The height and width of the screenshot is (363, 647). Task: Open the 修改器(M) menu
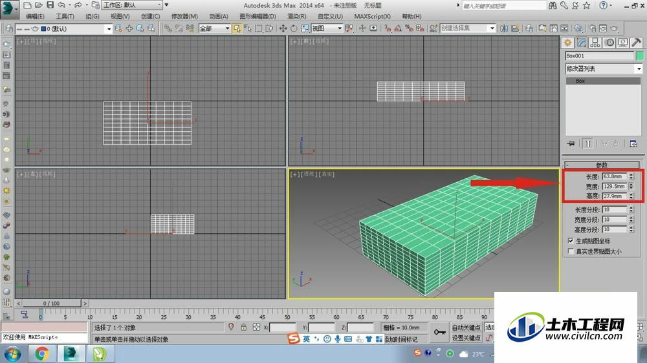184,17
